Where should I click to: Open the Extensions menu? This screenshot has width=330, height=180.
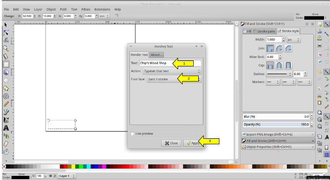pyautogui.click(x=102, y=9)
